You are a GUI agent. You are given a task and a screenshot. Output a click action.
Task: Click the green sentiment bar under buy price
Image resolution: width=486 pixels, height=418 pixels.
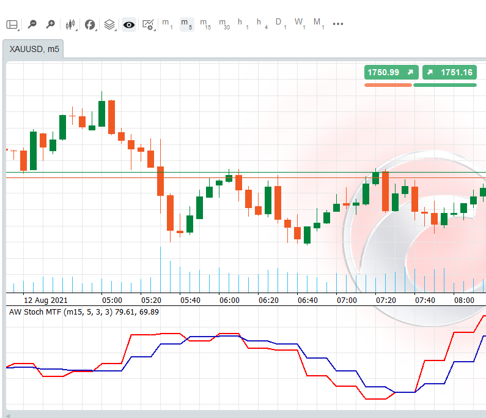[x=445, y=85]
